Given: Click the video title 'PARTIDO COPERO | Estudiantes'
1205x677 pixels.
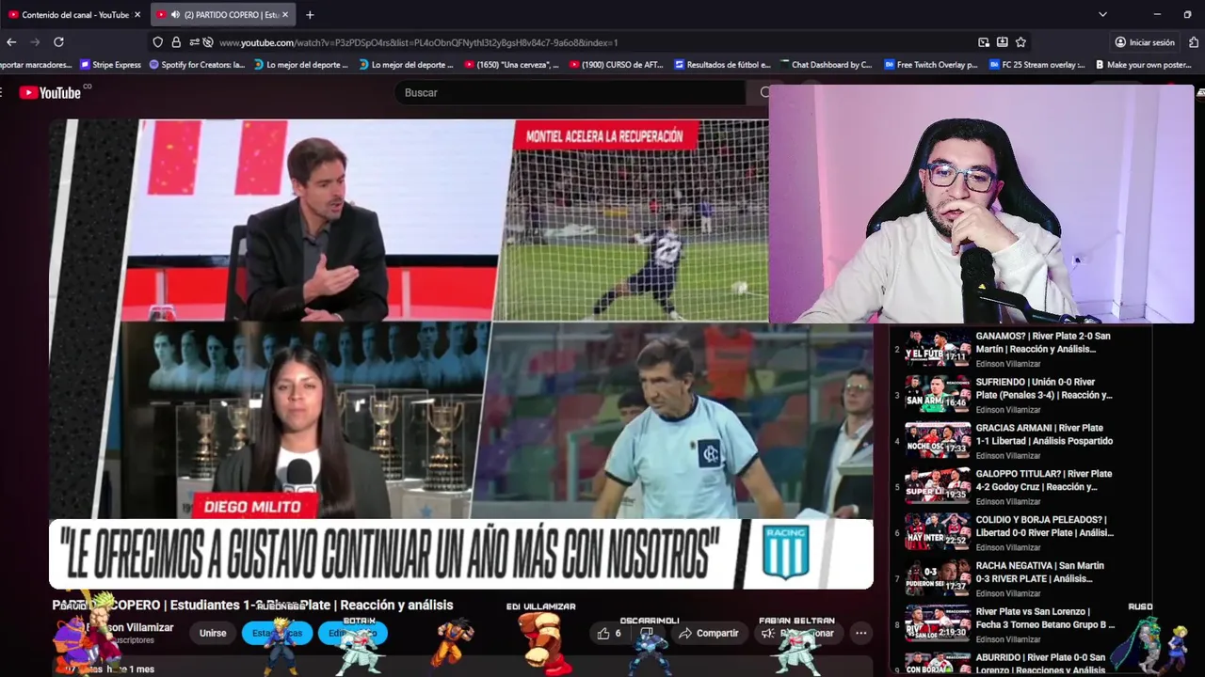Looking at the screenshot, I should tap(252, 605).
